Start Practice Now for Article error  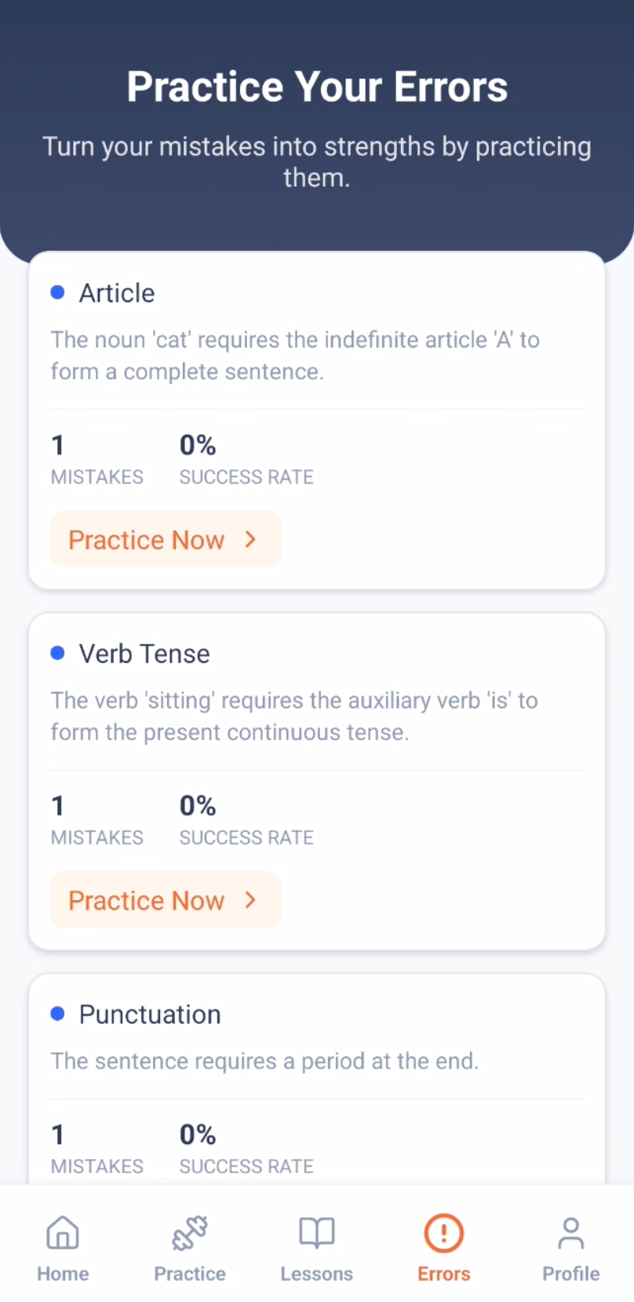tap(166, 539)
